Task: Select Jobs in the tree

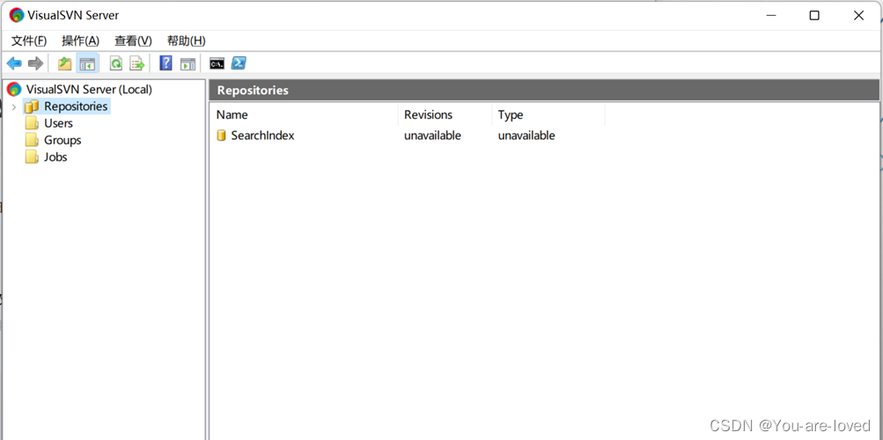Action: tap(55, 157)
